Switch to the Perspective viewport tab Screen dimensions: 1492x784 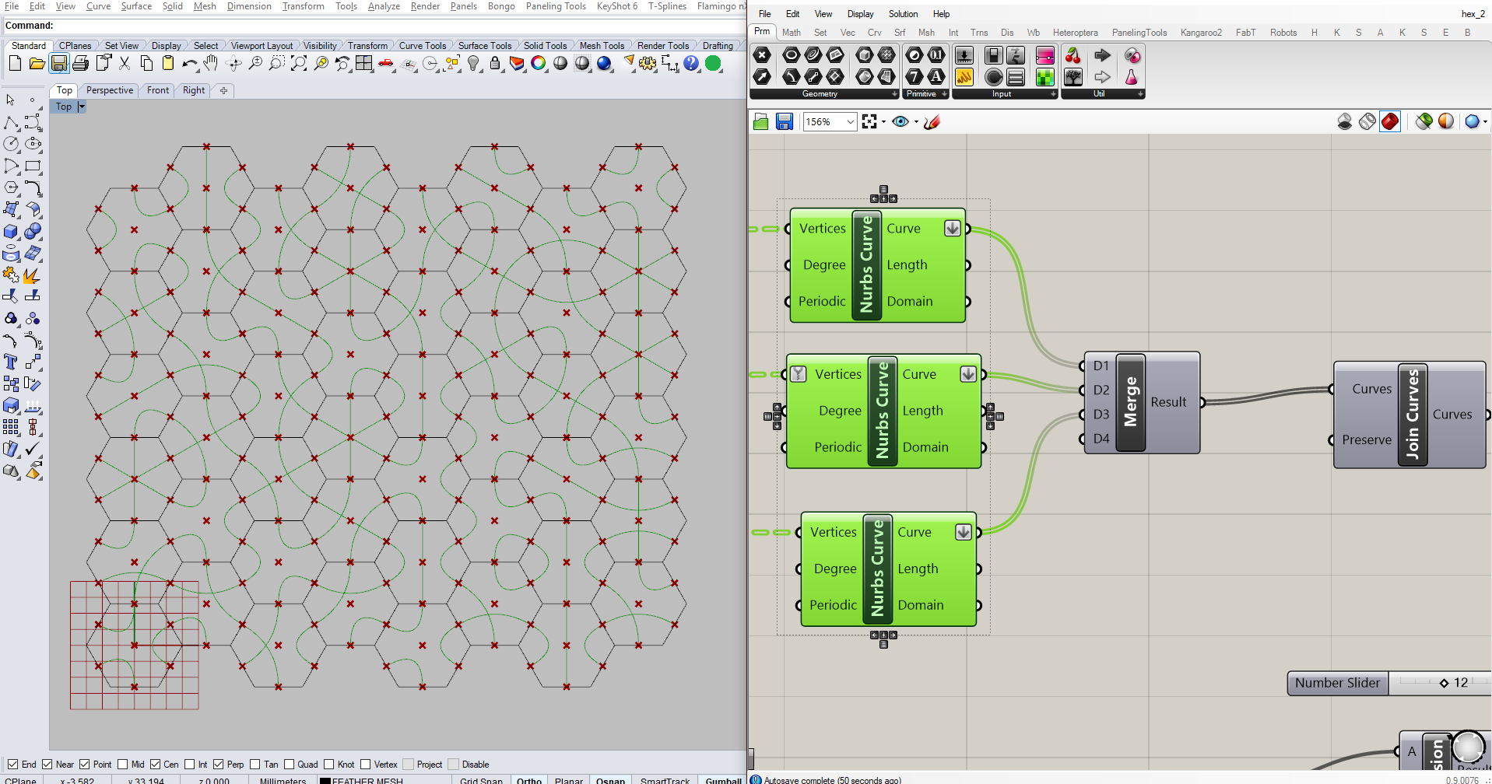coord(110,90)
